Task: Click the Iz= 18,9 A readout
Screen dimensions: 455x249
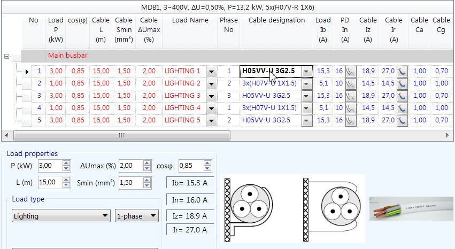Action: click(x=190, y=216)
